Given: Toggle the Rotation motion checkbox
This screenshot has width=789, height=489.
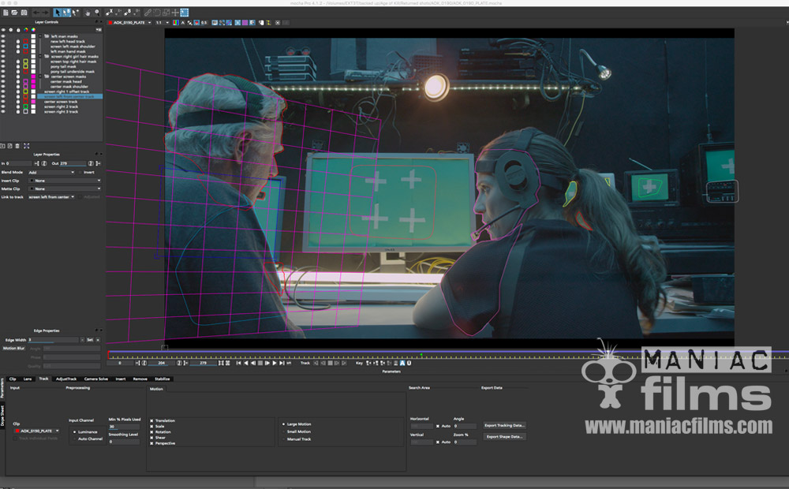Looking at the screenshot, I should (x=151, y=431).
